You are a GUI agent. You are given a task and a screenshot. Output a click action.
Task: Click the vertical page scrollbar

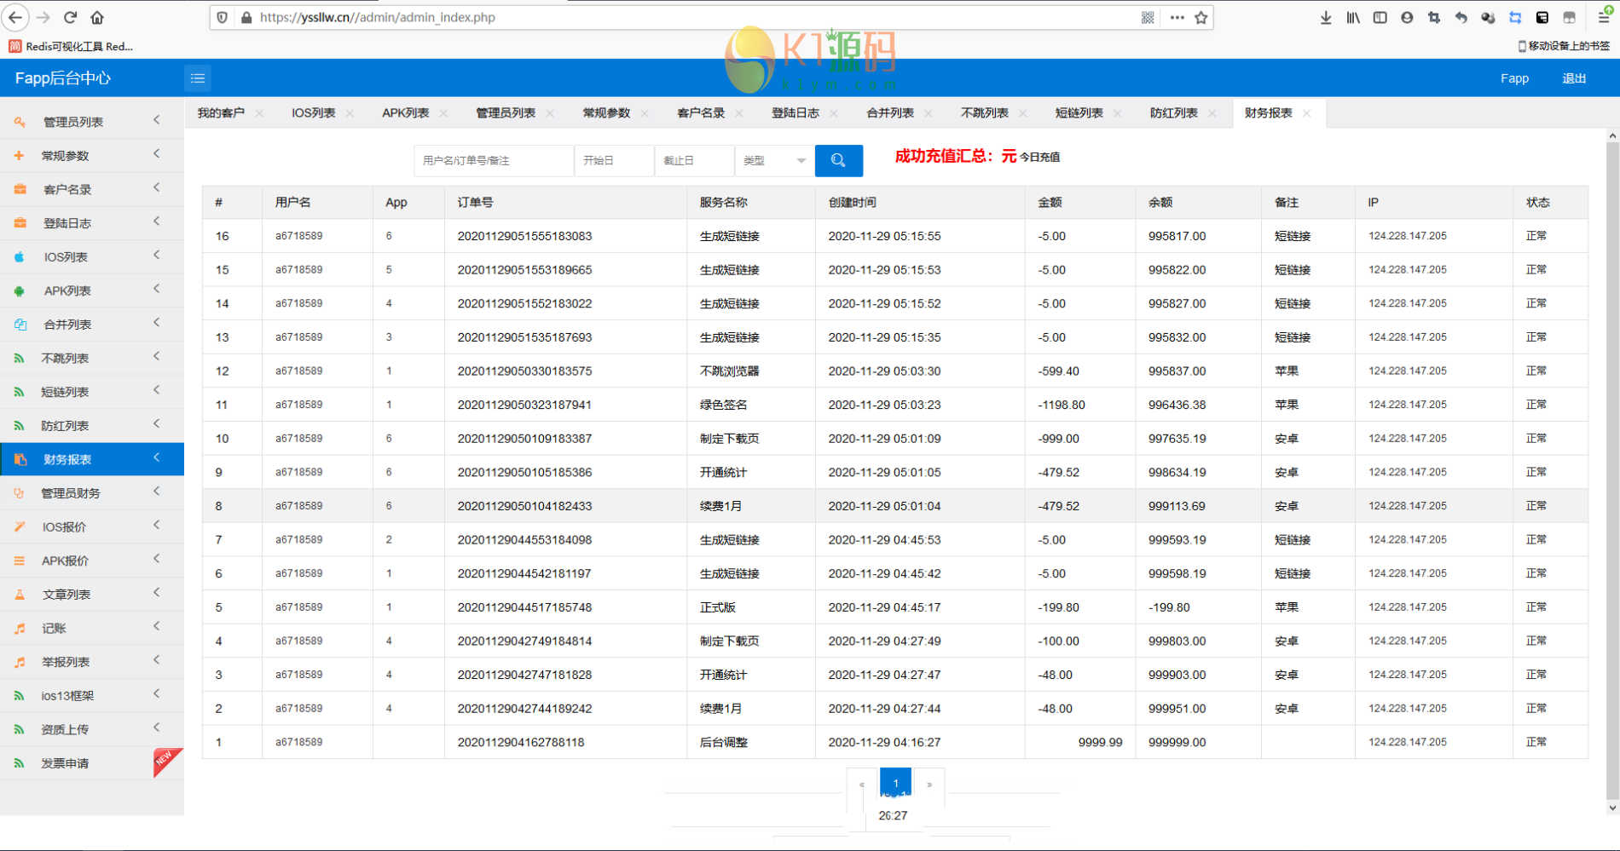click(x=1611, y=469)
